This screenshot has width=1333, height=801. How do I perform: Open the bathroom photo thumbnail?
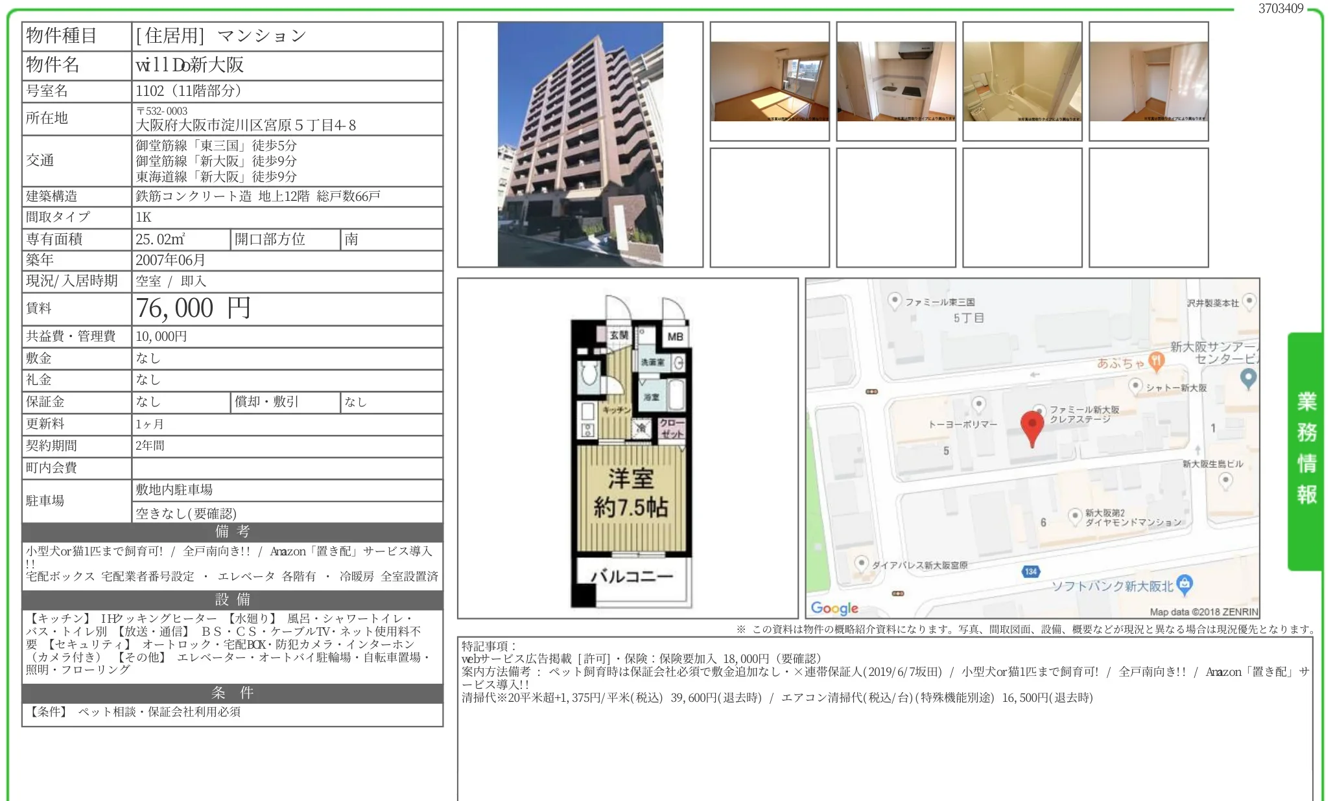click(1022, 82)
